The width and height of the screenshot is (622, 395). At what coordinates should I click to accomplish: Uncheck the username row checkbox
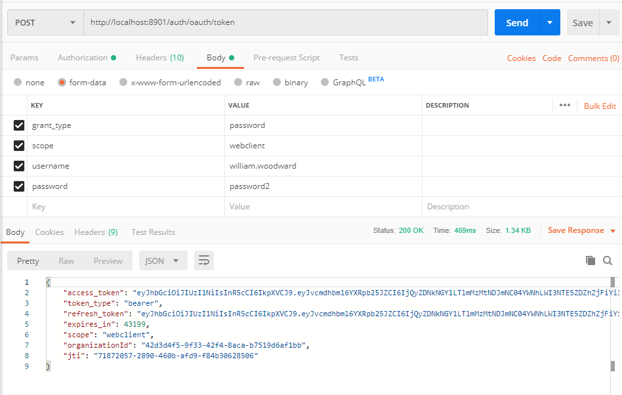(x=19, y=166)
